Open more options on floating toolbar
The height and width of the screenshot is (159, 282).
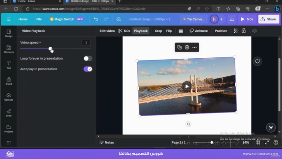pos(194,47)
